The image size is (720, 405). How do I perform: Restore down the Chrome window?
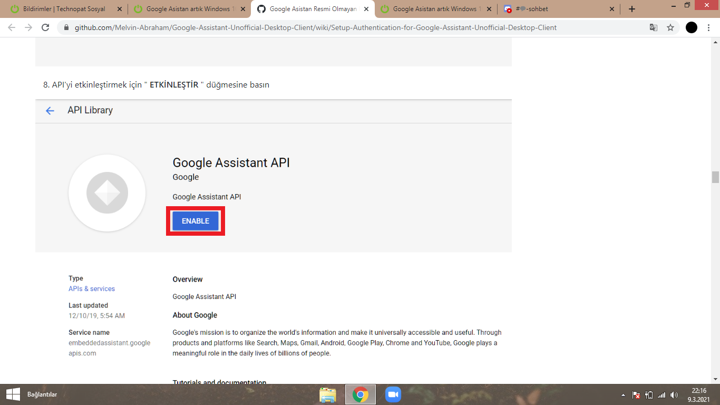click(x=687, y=5)
